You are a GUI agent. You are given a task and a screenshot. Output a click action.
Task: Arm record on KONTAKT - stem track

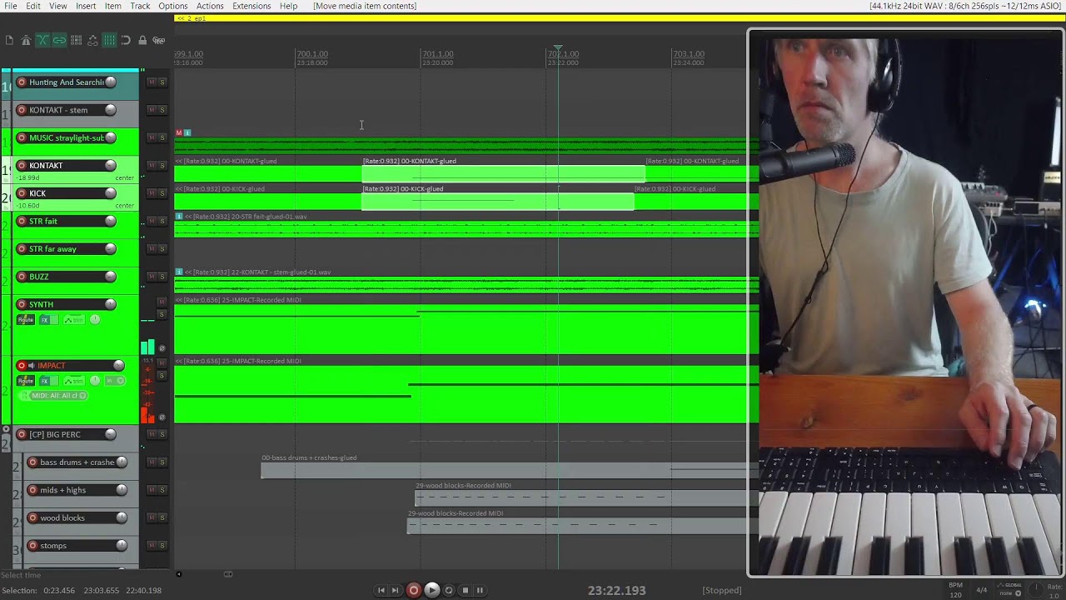[22, 110]
